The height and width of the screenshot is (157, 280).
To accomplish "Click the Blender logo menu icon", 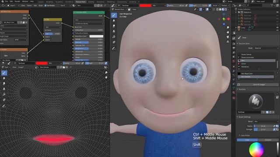I will coord(3,1).
